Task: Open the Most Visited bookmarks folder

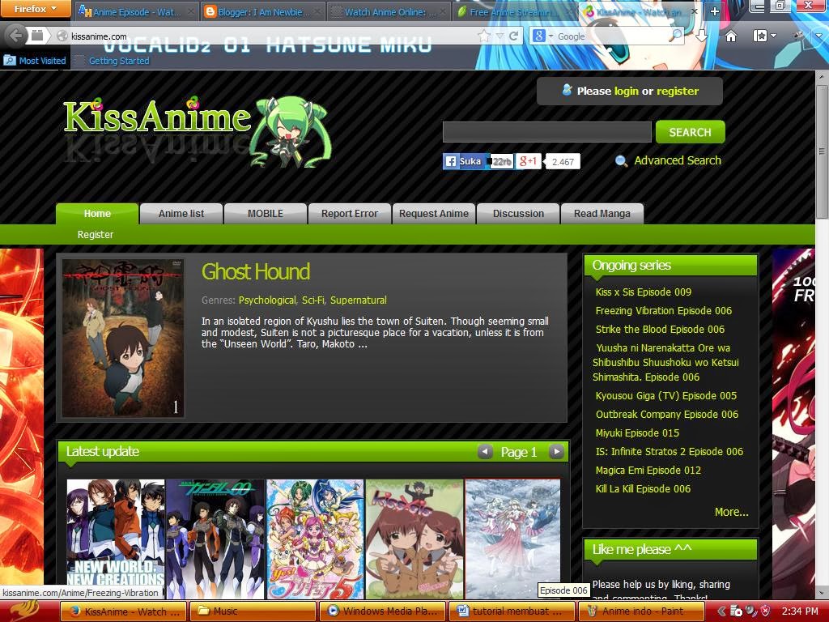Action: 35,61
